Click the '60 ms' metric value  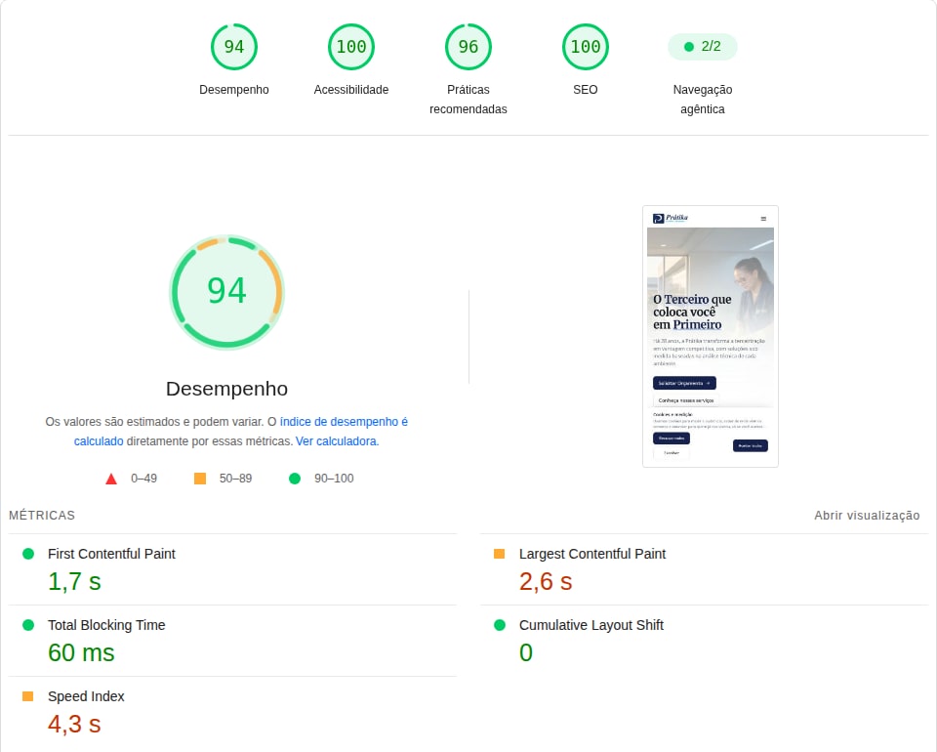tap(81, 652)
